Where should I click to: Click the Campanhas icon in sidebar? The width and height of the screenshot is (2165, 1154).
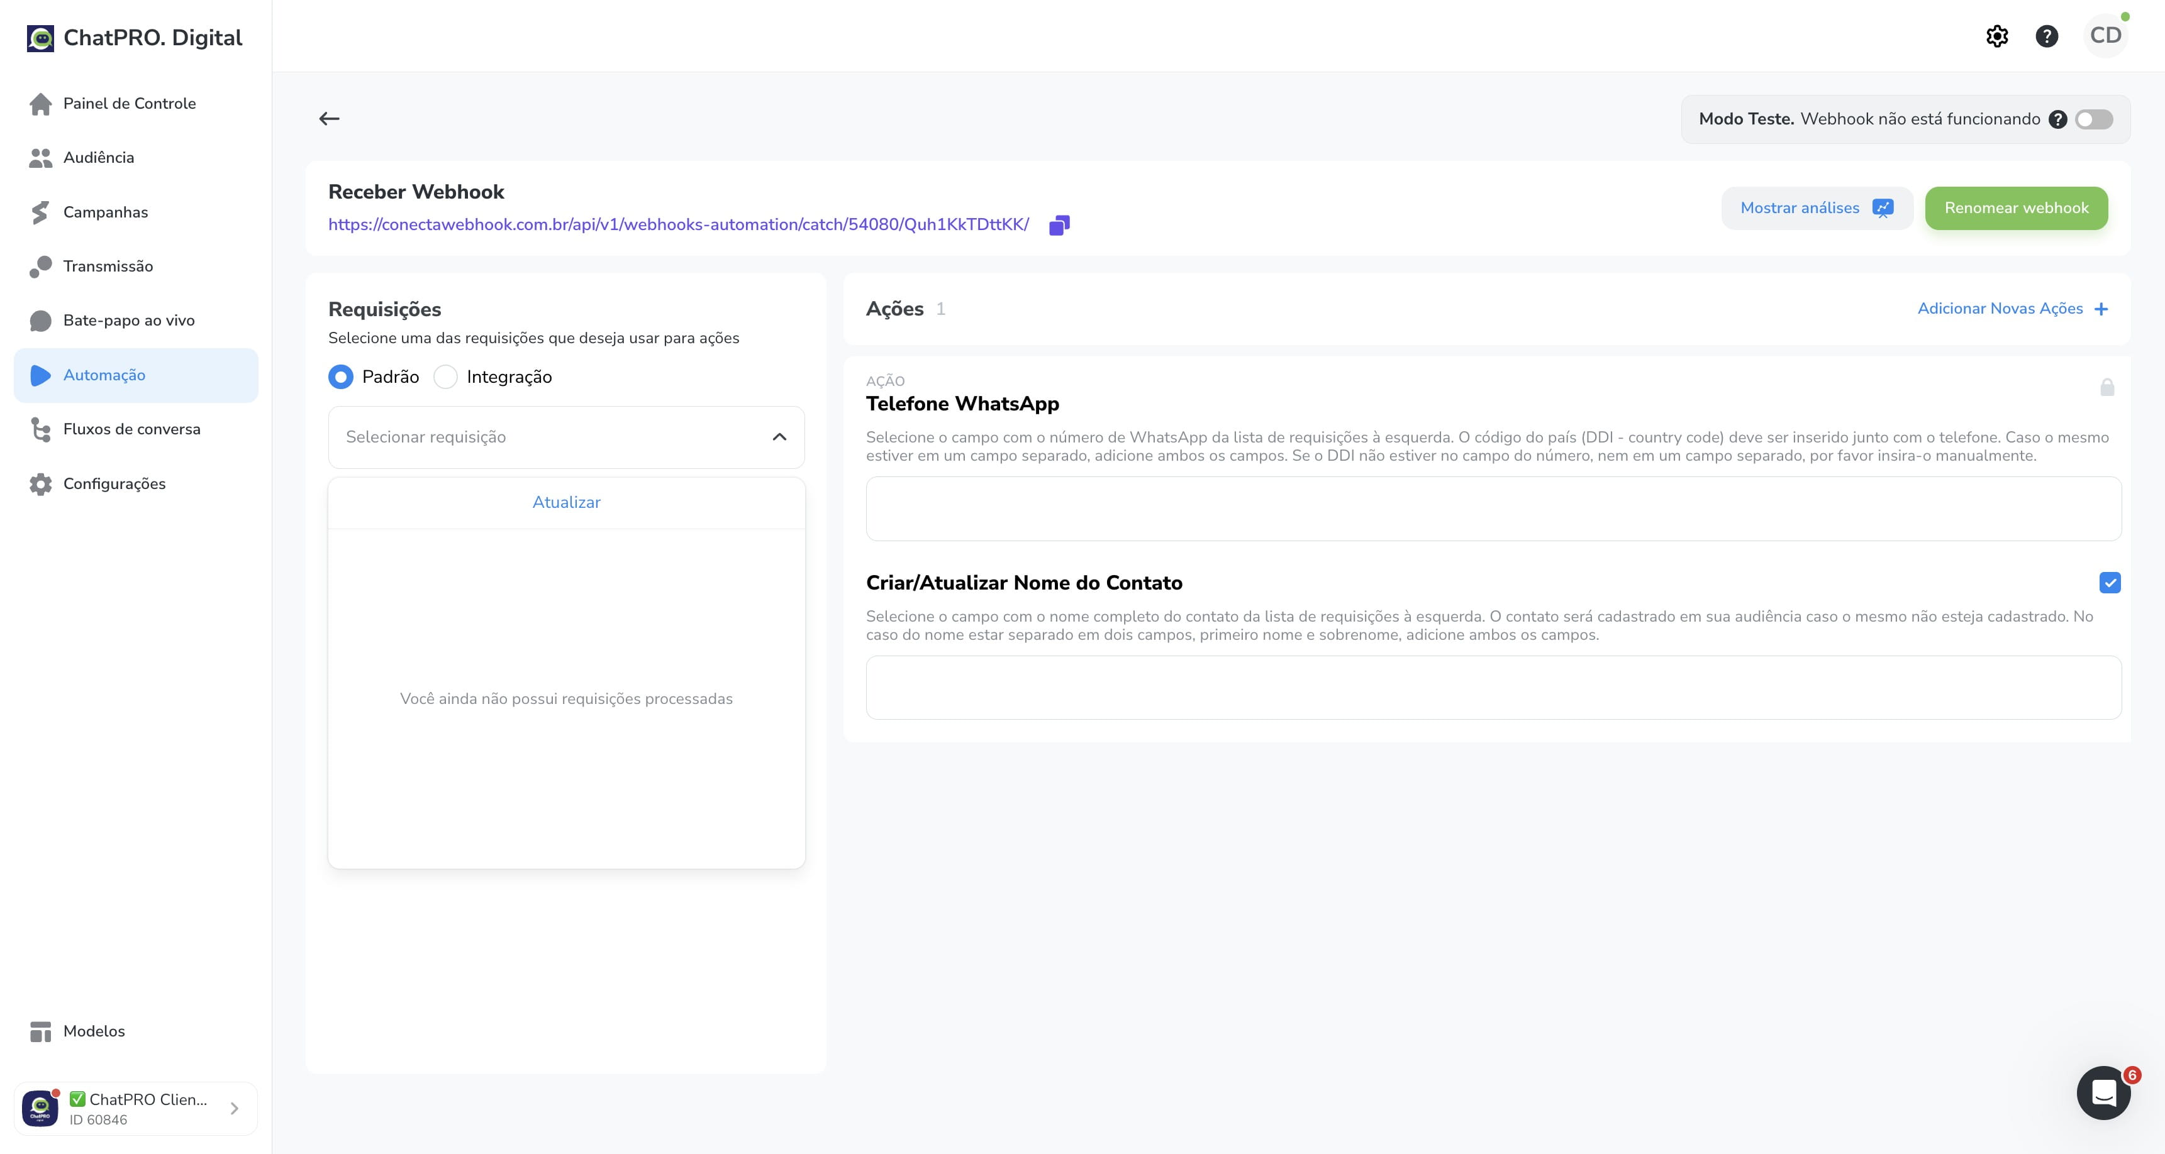pyautogui.click(x=40, y=212)
